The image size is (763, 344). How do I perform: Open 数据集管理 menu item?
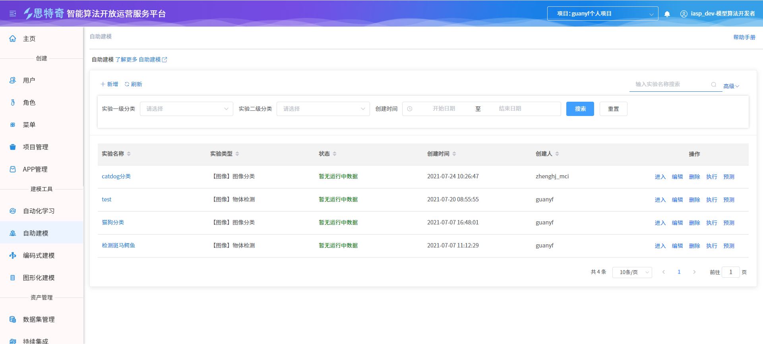tap(42, 319)
